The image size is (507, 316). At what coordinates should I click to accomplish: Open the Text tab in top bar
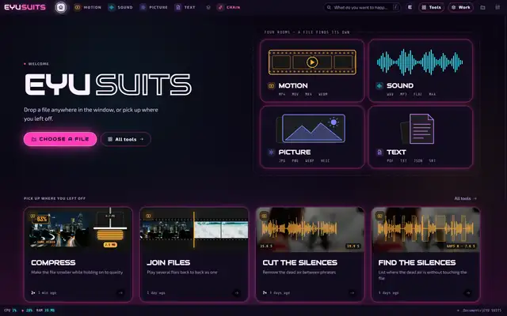click(x=185, y=7)
